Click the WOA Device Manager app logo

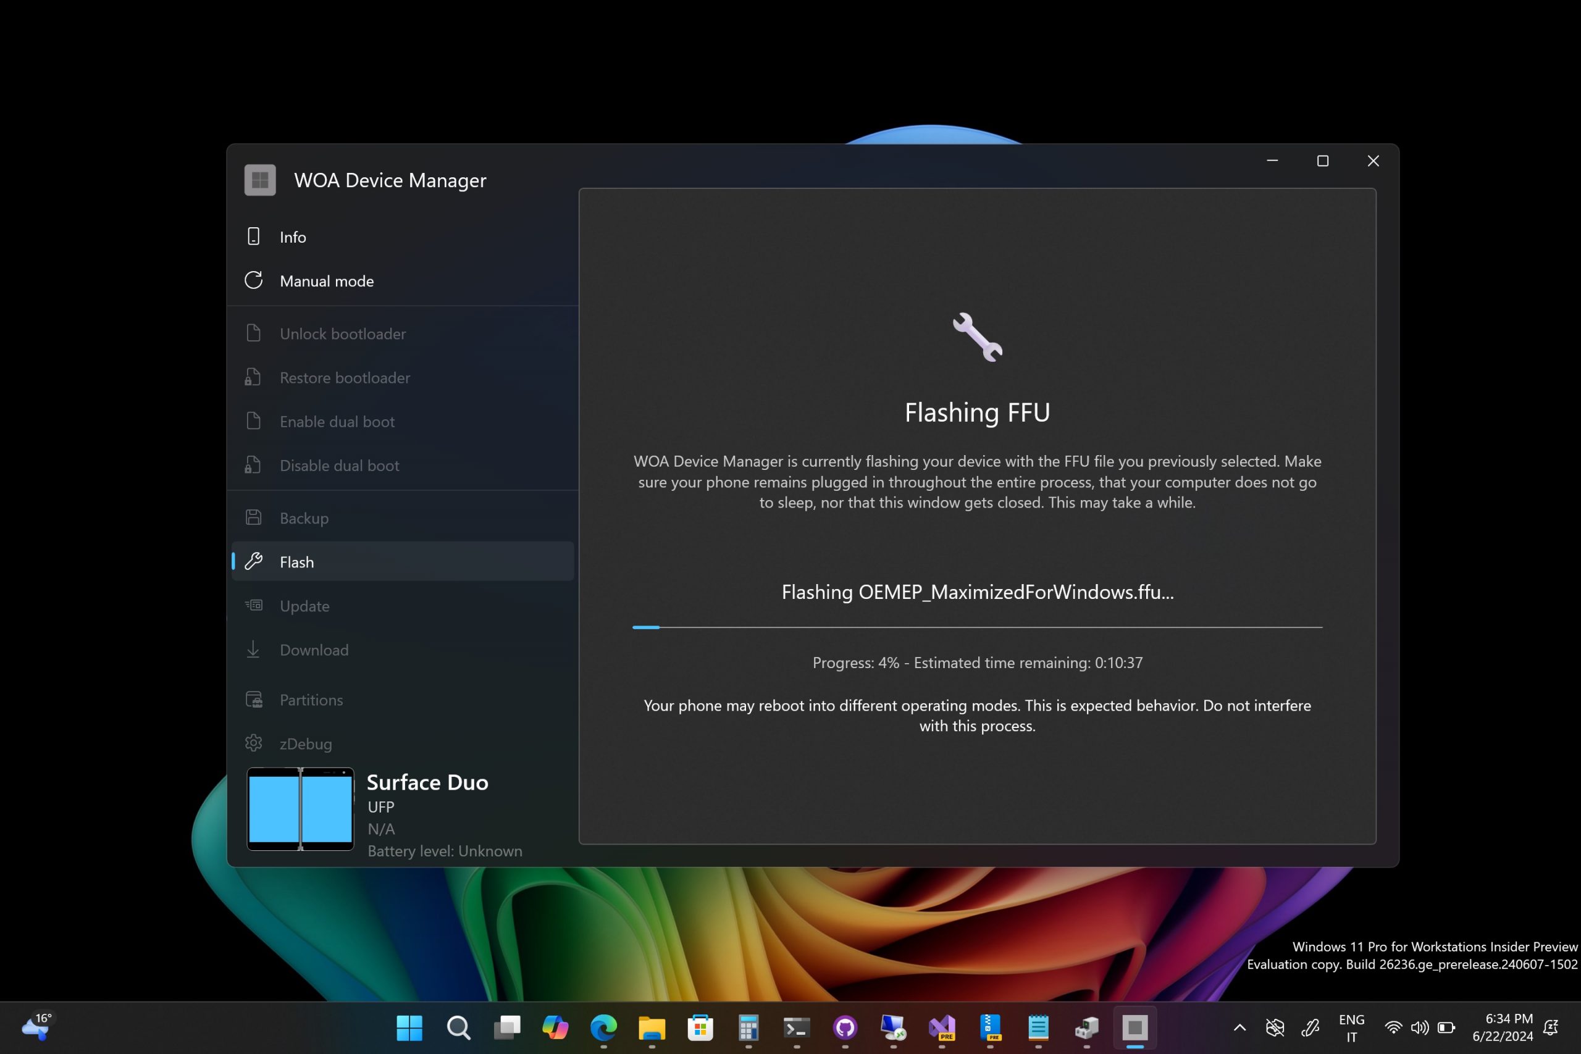click(x=260, y=180)
